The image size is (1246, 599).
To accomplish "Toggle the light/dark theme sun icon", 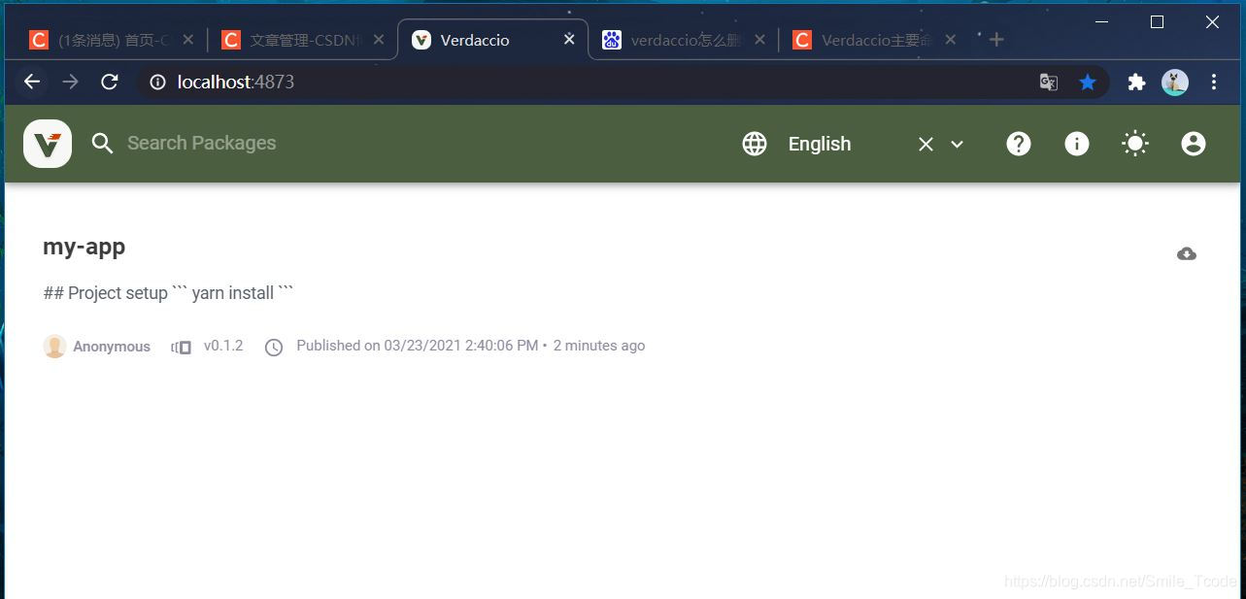I will point(1135,144).
